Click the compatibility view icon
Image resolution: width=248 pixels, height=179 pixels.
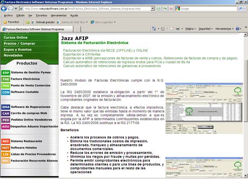(159, 8)
